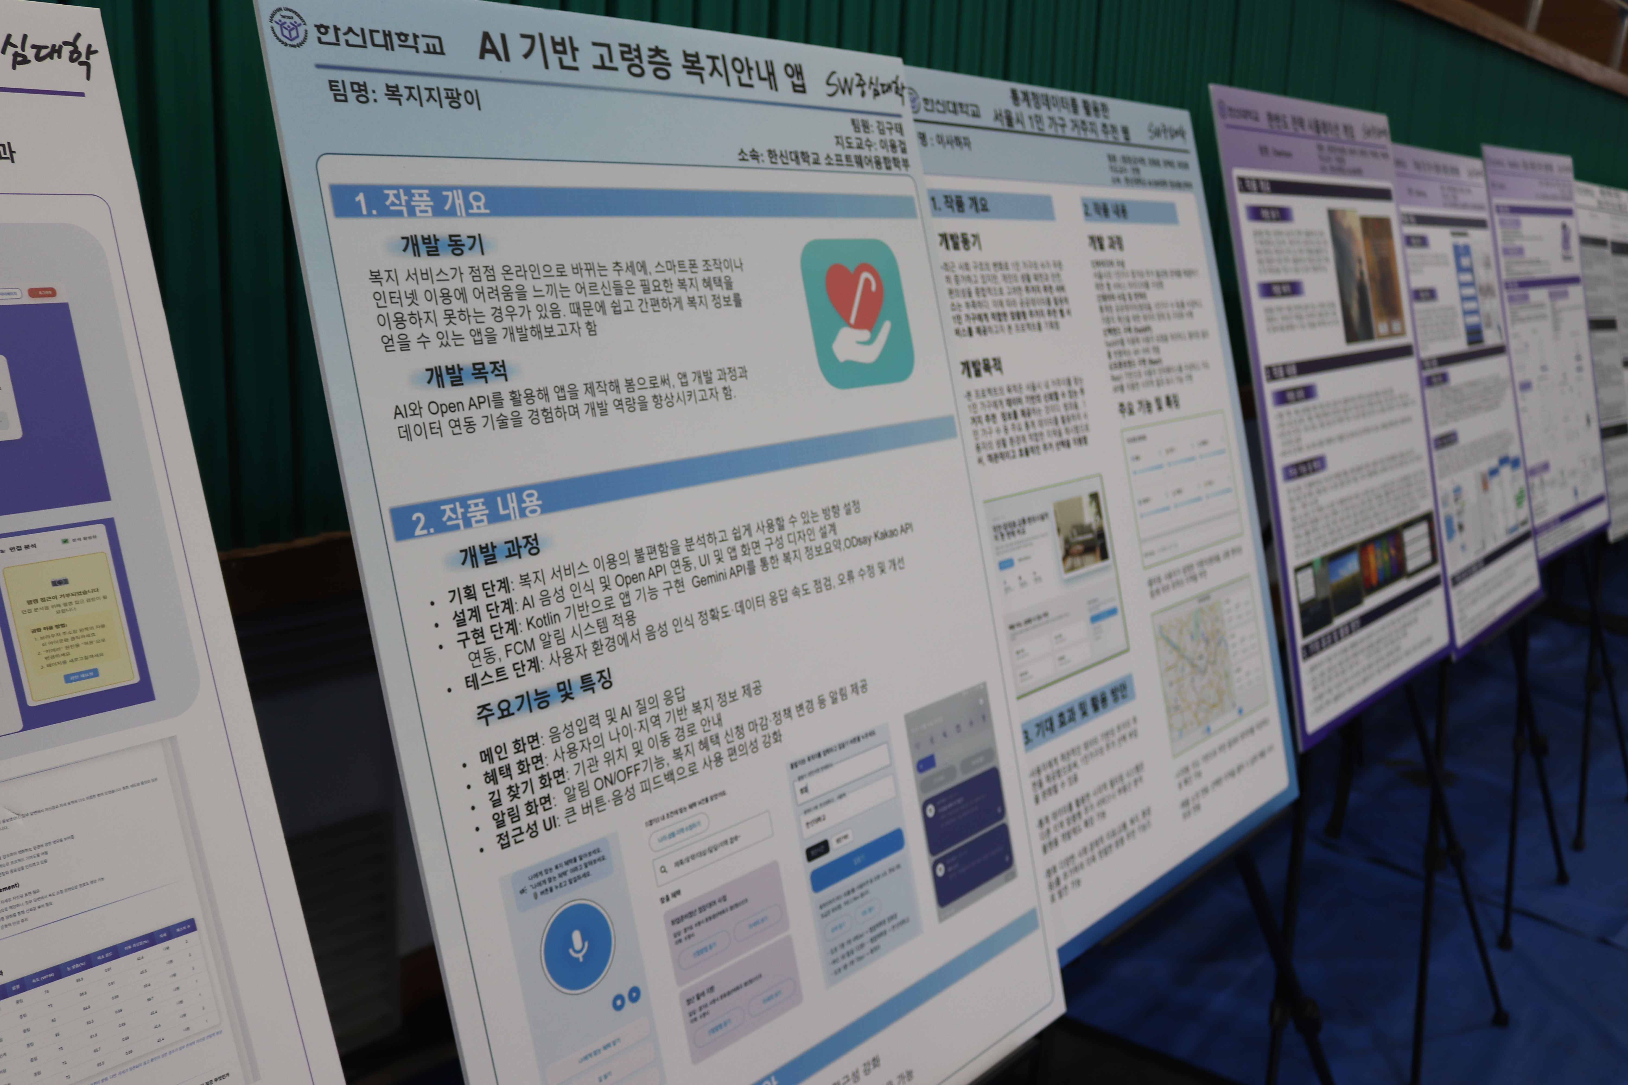Click the Hanshin University emblem logo
This screenshot has height=1085, width=1628.
289,28
